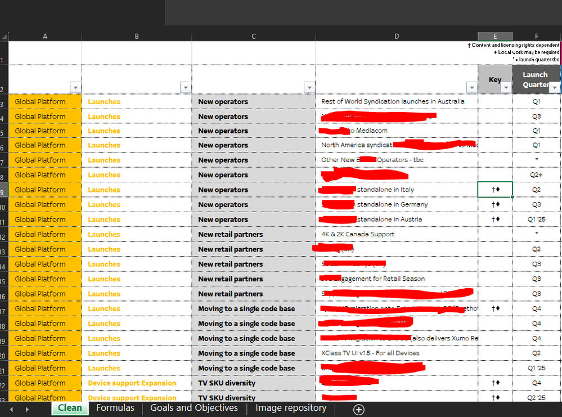
Task: Select cell '4K & 2K Canada Support'
Action: 397,234
